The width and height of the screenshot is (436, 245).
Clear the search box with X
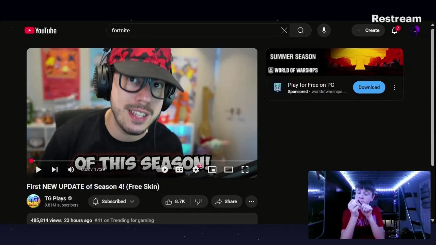pyautogui.click(x=284, y=30)
